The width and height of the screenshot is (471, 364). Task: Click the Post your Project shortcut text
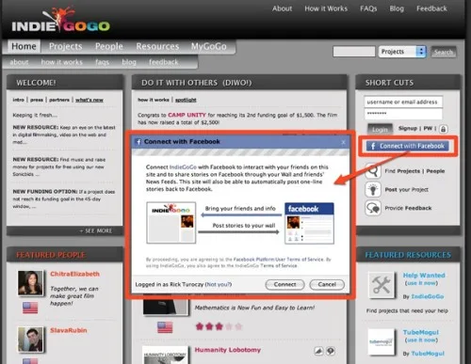click(x=407, y=190)
